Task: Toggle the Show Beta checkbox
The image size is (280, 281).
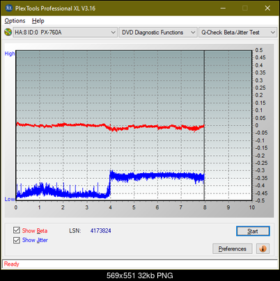Action: (17, 230)
